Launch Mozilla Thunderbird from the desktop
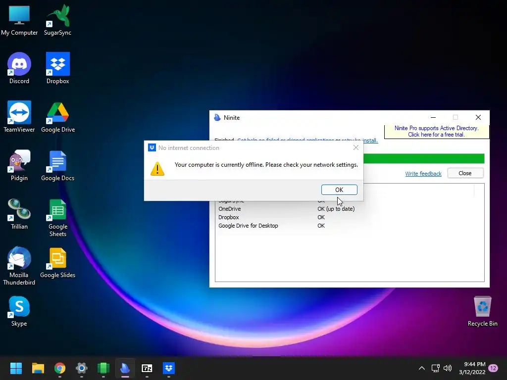507x380 pixels. click(19, 266)
